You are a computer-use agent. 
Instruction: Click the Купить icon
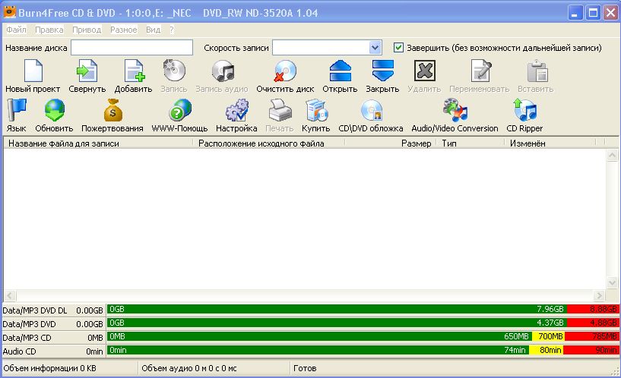click(316, 110)
